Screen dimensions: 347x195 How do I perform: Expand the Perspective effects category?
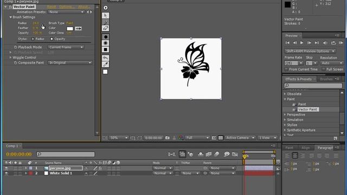[x=285, y=115]
